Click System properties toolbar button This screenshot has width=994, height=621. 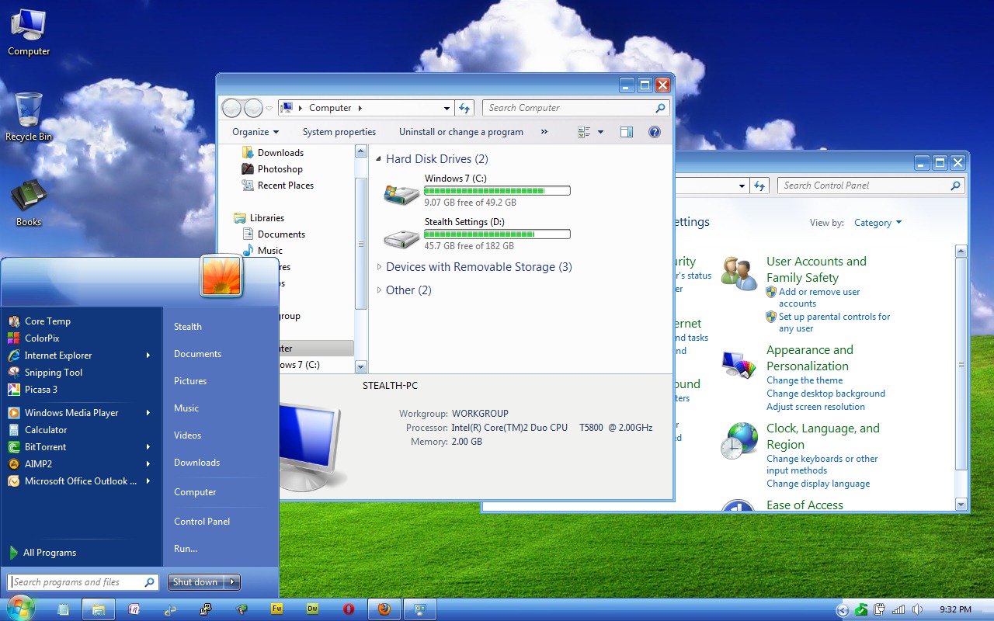point(339,132)
